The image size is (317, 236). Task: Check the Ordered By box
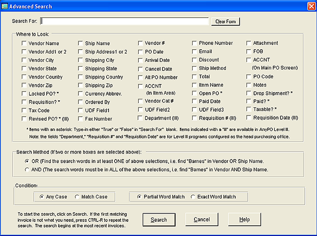click(x=80, y=102)
